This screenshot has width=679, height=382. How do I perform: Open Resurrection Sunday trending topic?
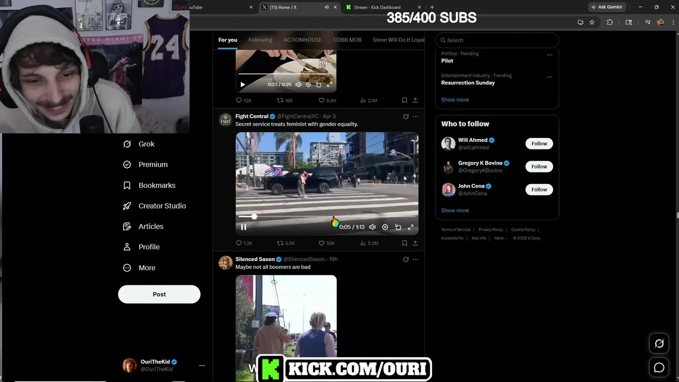468,83
